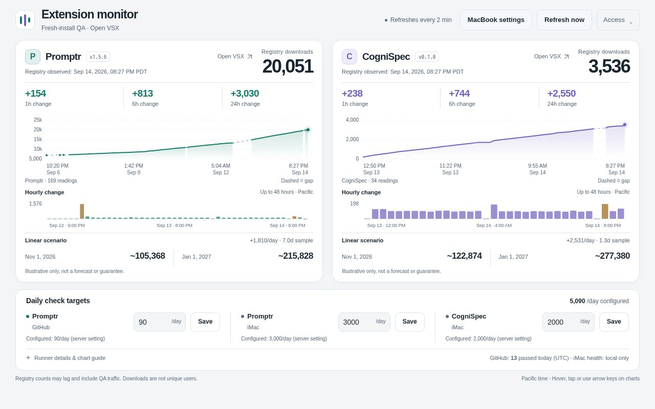Image resolution: width=655 pixels, height=409 pixels.
Task: Click the Extension monitor logo icon
Action: [x=25, y=20]
